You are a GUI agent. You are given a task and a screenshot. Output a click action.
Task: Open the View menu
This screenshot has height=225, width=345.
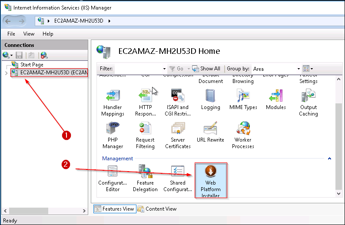pyautogui.click(x=29, y=34)
